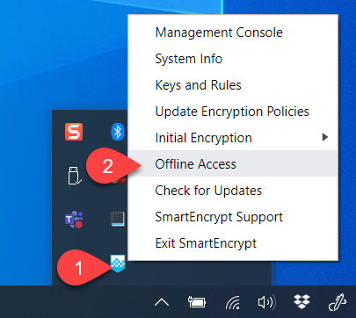Select System Info menu entry

coord(233,59)
